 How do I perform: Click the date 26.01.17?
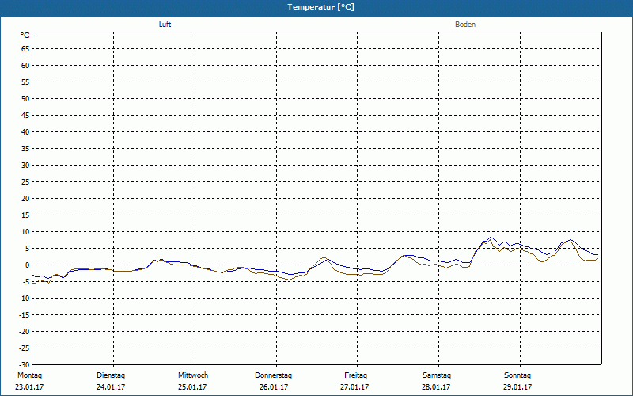[x=274, y=387]
